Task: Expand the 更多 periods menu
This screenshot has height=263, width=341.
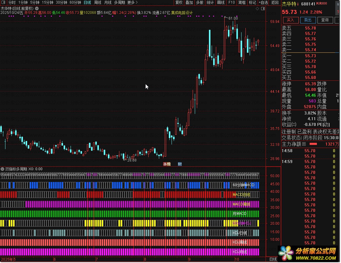Action: pyautogui.click(x=132, y=2)
